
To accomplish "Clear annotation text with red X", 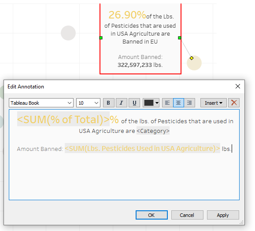I will (234, 103).
